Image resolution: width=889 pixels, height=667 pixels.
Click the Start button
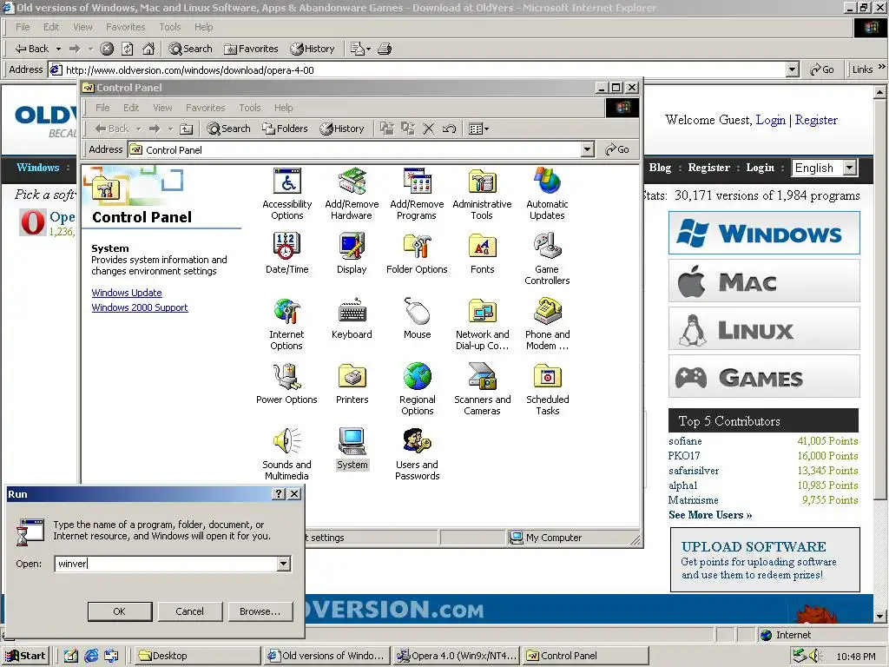(x=25, y=656)
